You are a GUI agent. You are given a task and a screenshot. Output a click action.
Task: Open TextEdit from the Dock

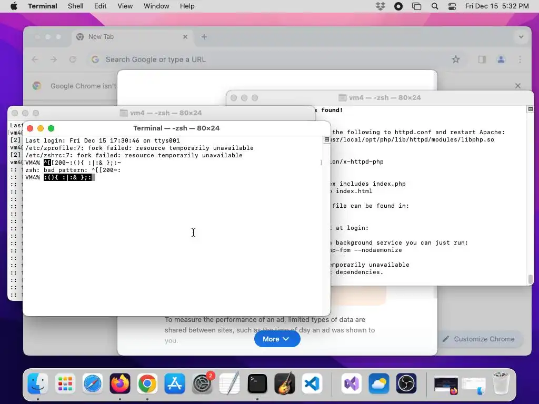point(229,383)
